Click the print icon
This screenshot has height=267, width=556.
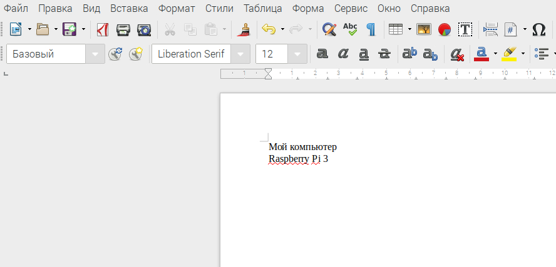[x=123, y=30]
